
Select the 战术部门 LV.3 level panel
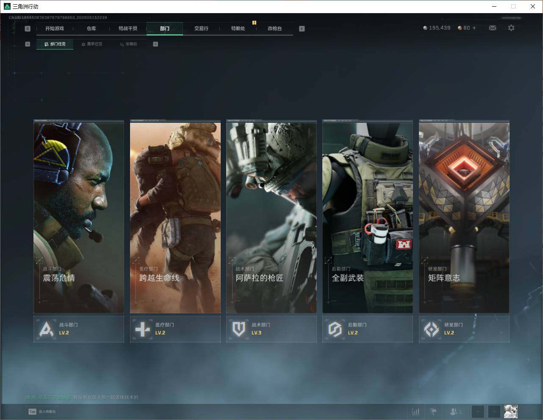click(x=271, y=329)
